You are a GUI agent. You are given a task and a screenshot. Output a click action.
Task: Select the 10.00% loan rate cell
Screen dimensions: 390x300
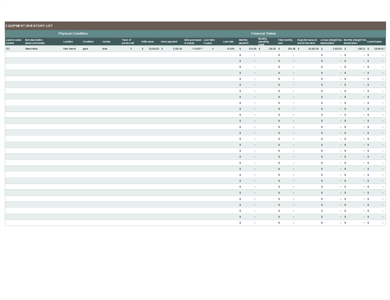tap(231, 49)
